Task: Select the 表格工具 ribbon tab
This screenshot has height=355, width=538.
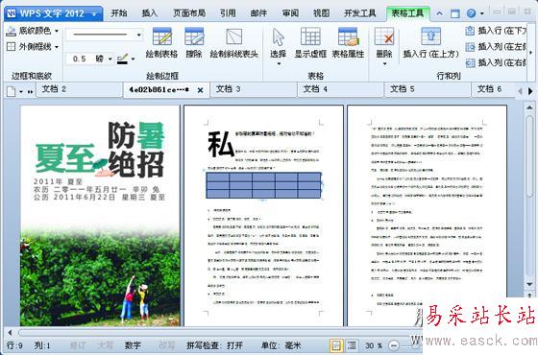Action: point(407,13)
